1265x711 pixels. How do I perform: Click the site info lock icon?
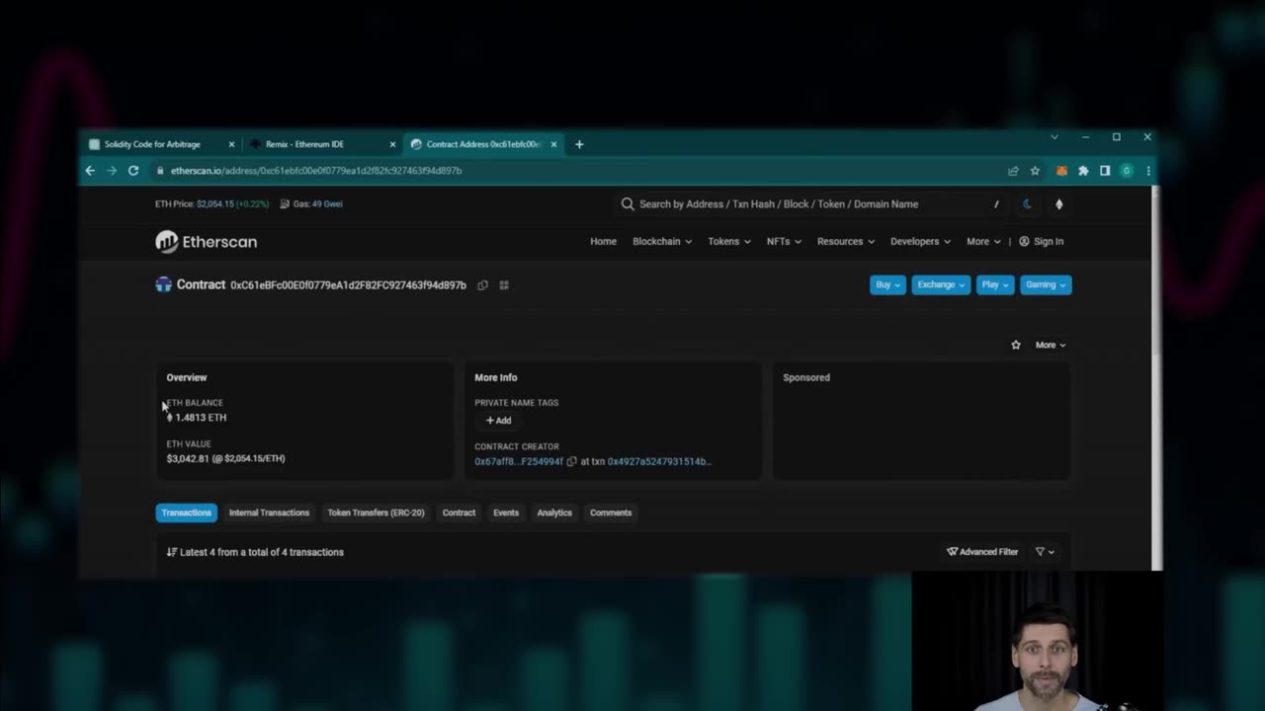click(x=159, y=171)
